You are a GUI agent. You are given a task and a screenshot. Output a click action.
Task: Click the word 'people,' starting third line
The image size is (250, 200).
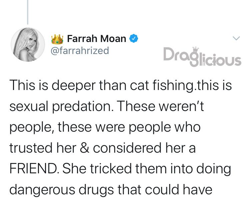tap(32, 127)
